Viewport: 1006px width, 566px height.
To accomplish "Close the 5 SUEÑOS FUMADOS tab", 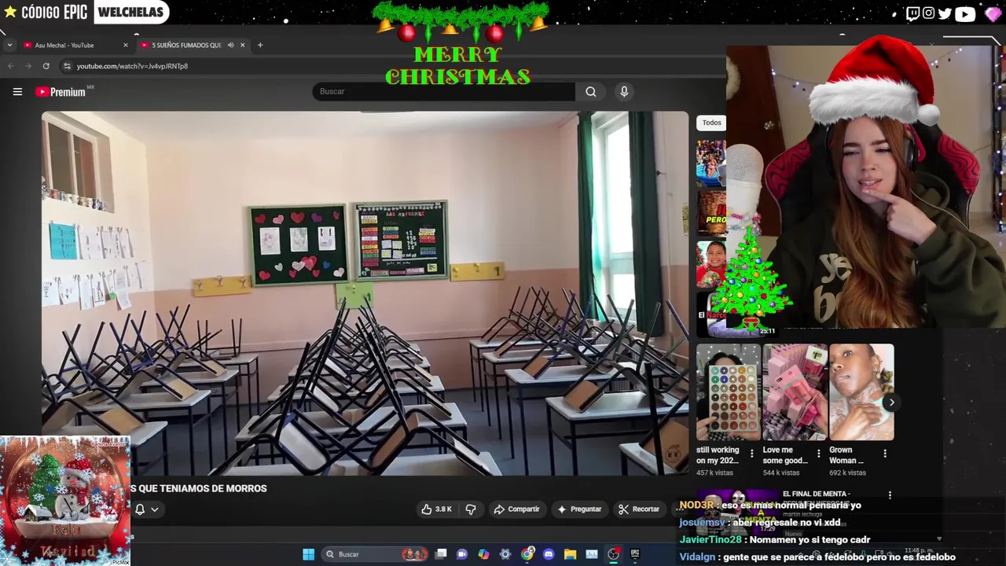I will [242, 45].
